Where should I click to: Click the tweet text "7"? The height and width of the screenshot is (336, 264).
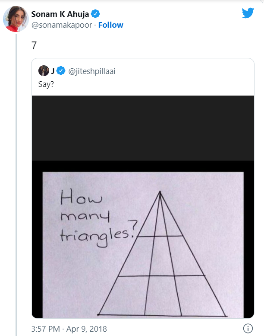[35, 46]
